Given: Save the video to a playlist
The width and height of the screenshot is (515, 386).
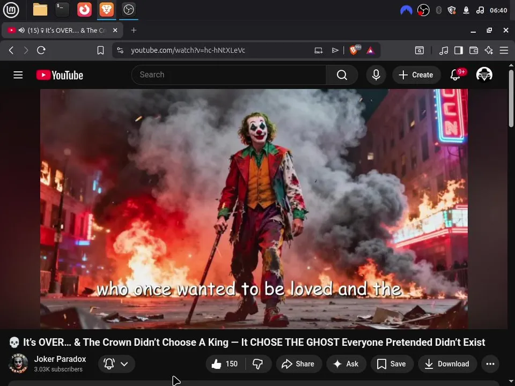Looking at the screenshot, I should coord(391,363).
